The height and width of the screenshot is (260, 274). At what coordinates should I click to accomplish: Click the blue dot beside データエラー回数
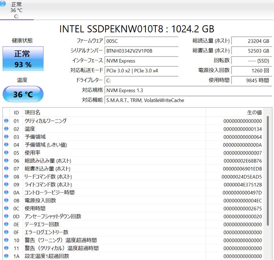point(6,224)
